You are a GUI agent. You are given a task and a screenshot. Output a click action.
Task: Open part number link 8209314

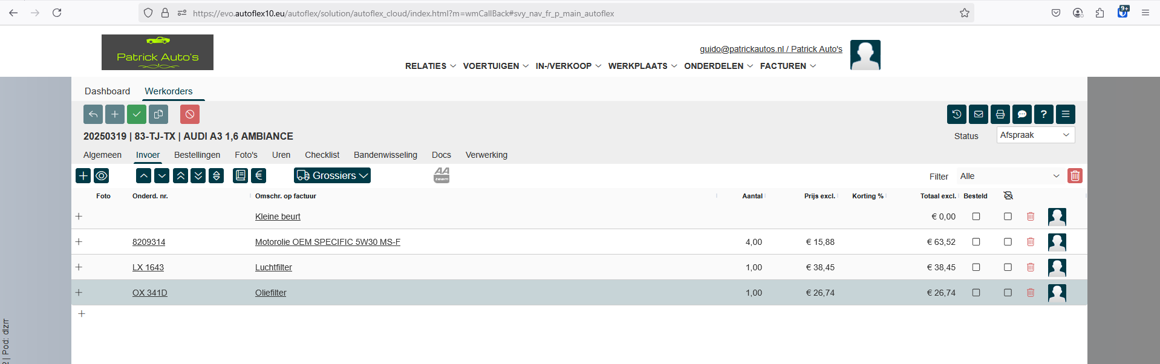(x=149, y=242)
